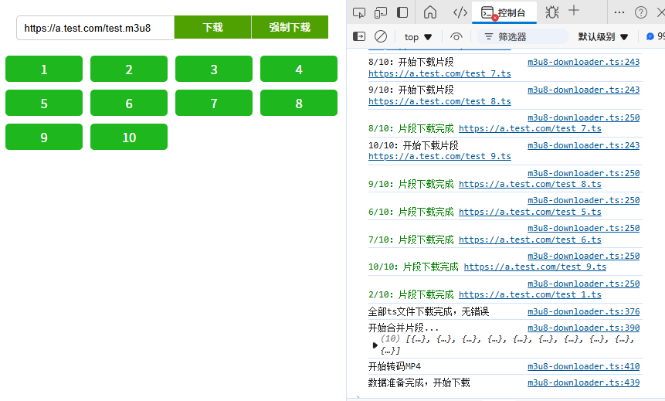Toggle the console sidebar panel icon
This screenshot has height=401, width=665.
[359, 36]
